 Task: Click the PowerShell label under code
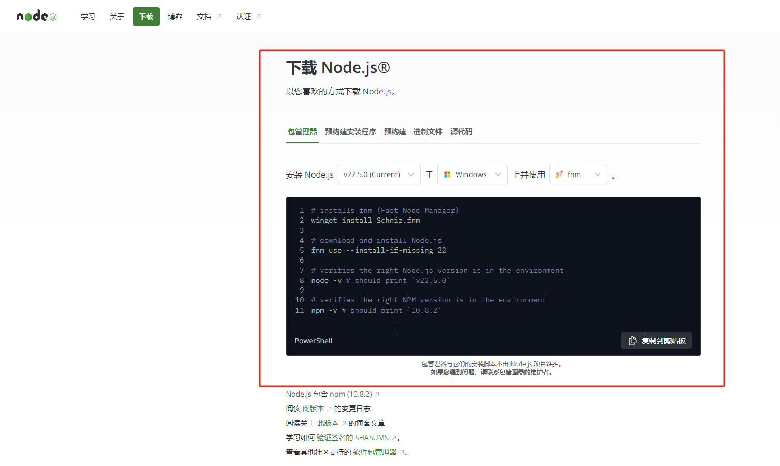(313, 341)
